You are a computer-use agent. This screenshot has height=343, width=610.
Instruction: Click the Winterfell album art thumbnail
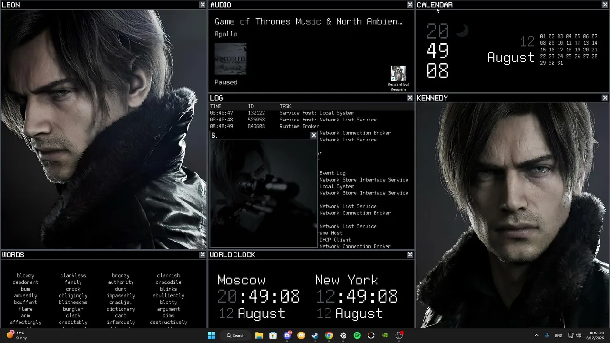point(231,59)
